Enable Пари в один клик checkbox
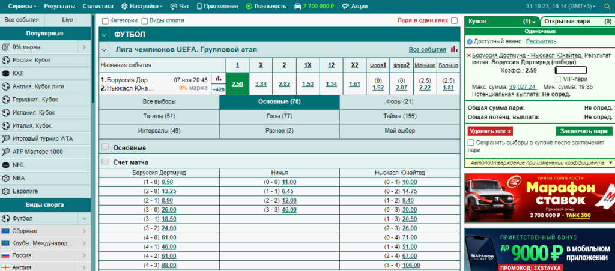The image size is (615, 271). coord(454,21)
